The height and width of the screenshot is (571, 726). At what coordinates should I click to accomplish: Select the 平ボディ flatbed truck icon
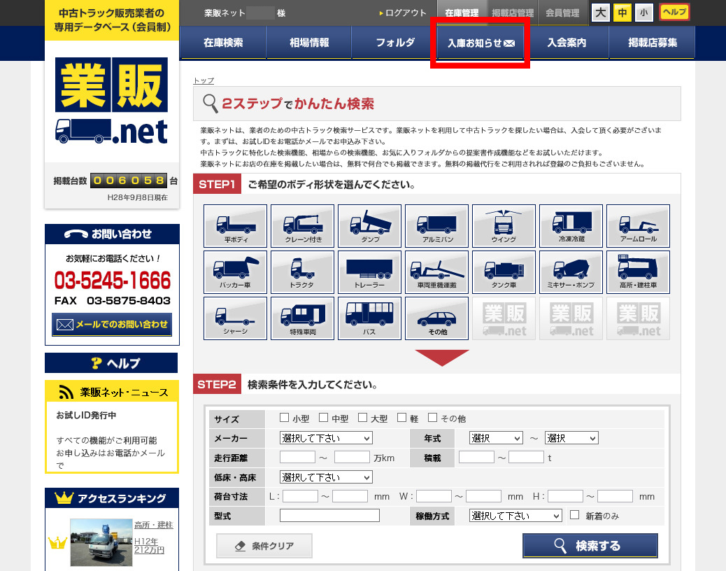(x=235, y=226)
